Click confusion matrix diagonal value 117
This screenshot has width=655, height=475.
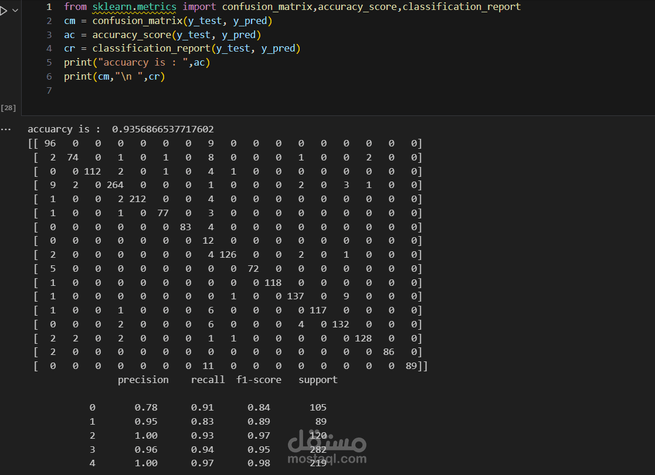pyautogui.click(x=318, y=310)
